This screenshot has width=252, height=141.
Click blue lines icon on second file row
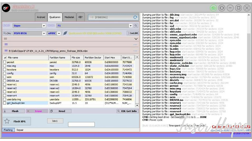(x=6, y=44)
